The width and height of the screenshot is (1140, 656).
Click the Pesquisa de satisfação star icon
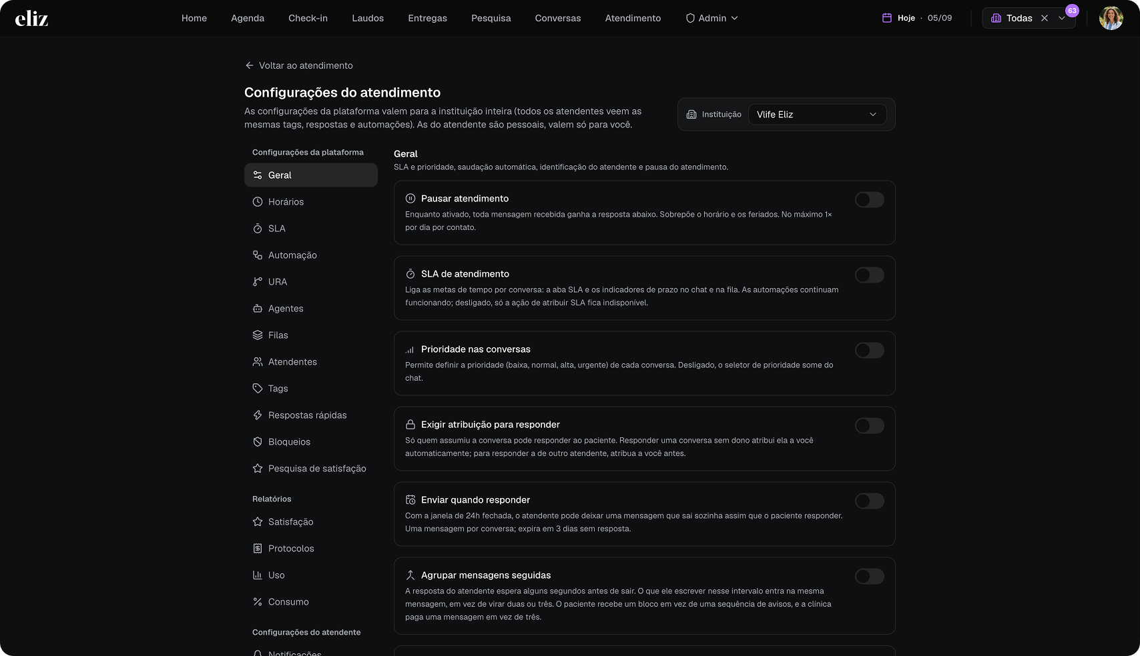pos(258,469)
